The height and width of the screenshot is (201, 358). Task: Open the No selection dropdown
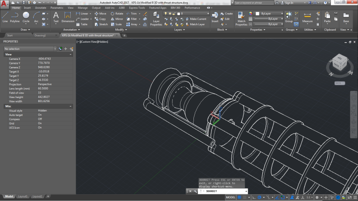(30, 49)
